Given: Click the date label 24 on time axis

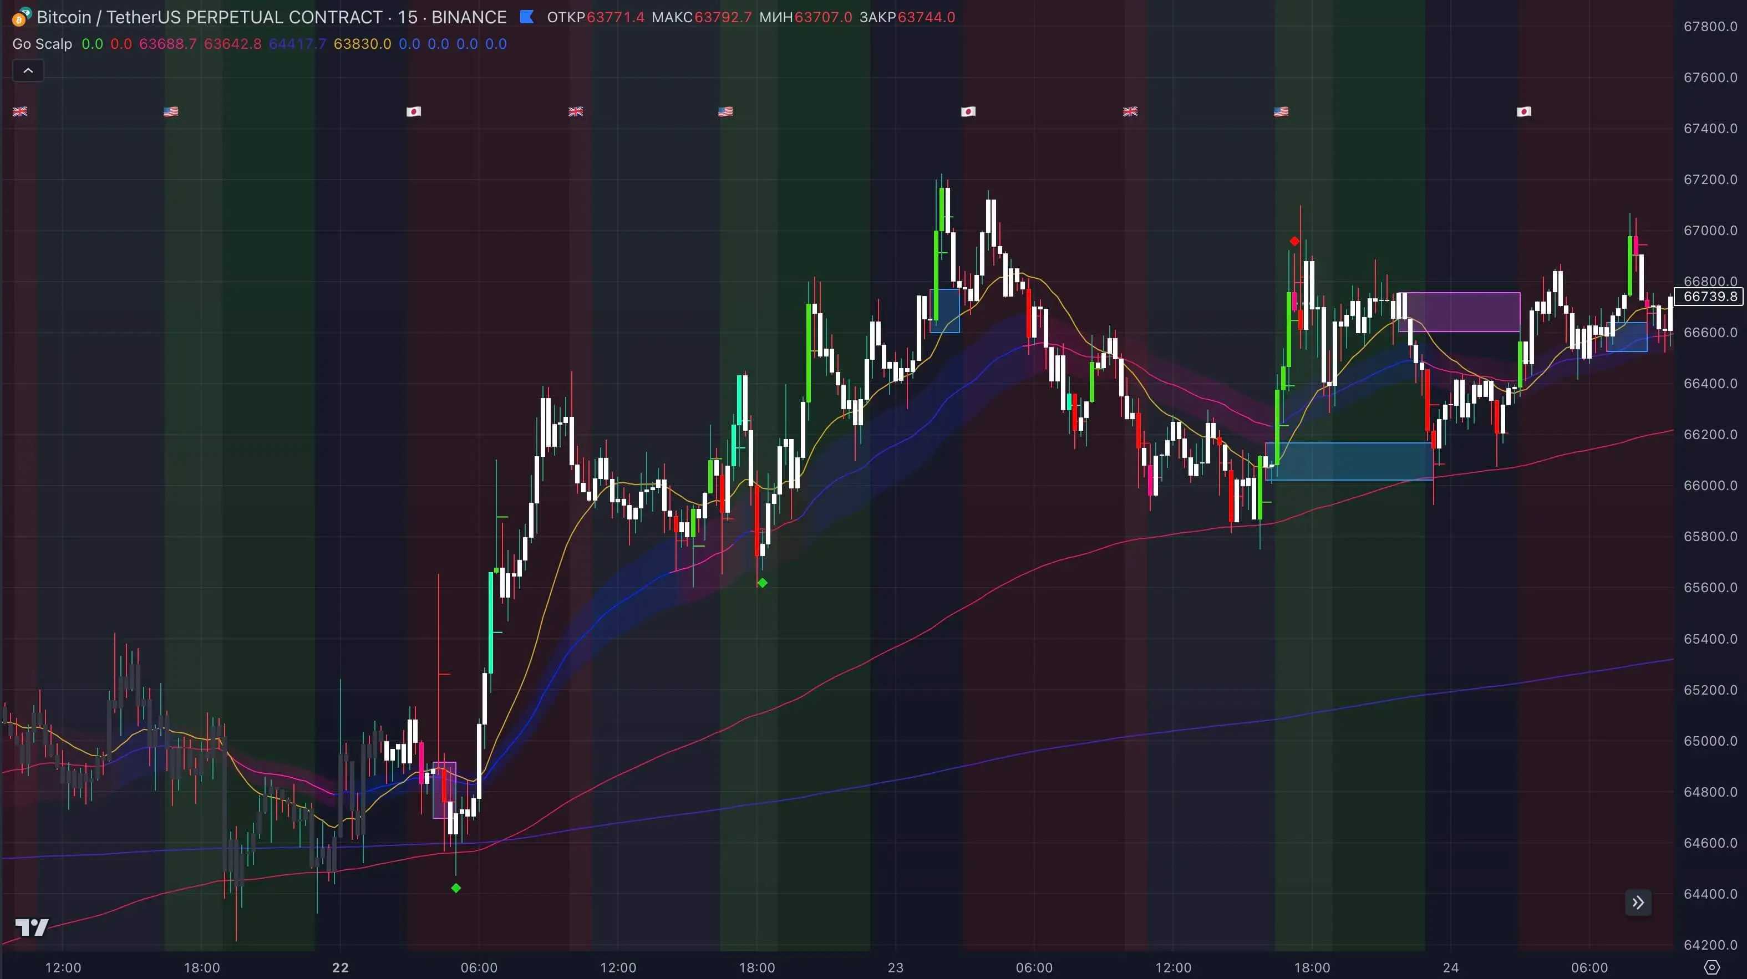Looking at the screenshot, I should (1451, 967).
